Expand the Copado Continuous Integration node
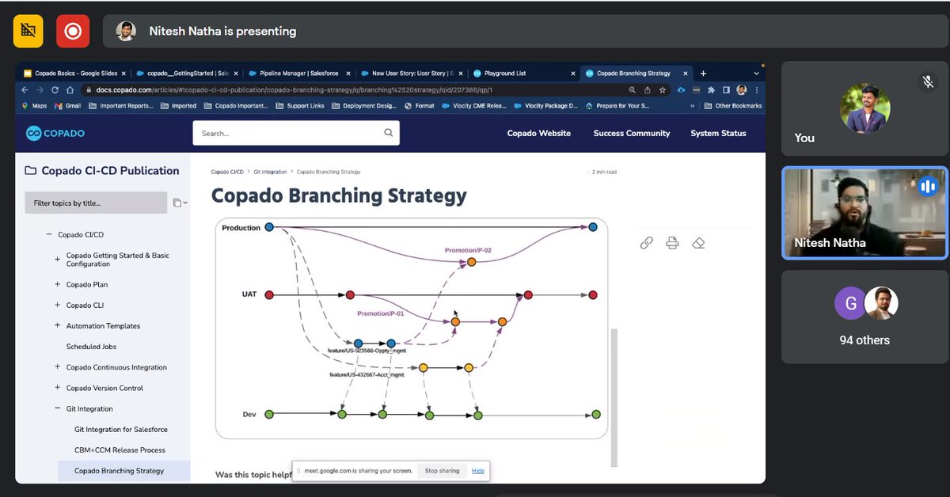The width and height of the screenshot is (950, 497). [58, 367]
